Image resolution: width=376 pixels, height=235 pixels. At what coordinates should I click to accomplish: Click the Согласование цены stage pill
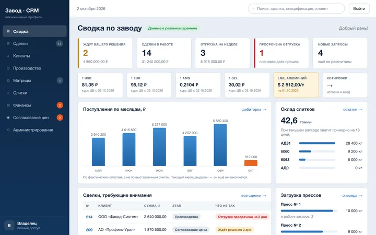[191, 230]
